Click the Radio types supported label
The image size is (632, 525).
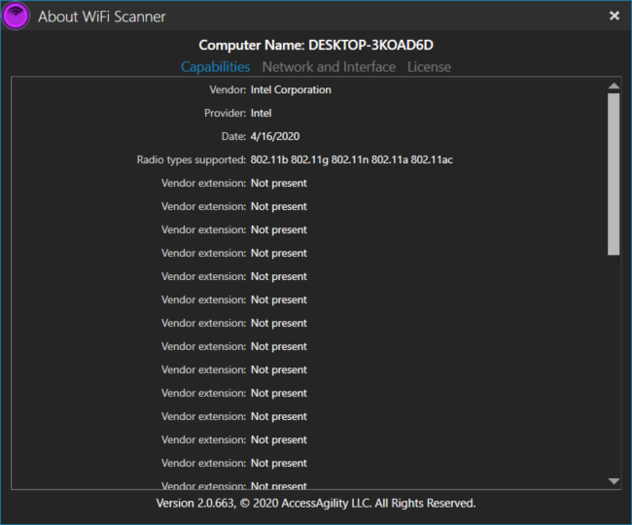[191, 160]
